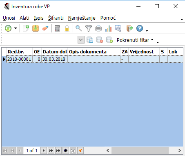Click the greyed asterisk goto bookmark button

pos(73,151)
